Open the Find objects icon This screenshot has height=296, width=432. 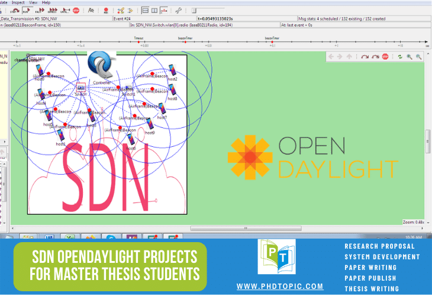coord(91,11)
